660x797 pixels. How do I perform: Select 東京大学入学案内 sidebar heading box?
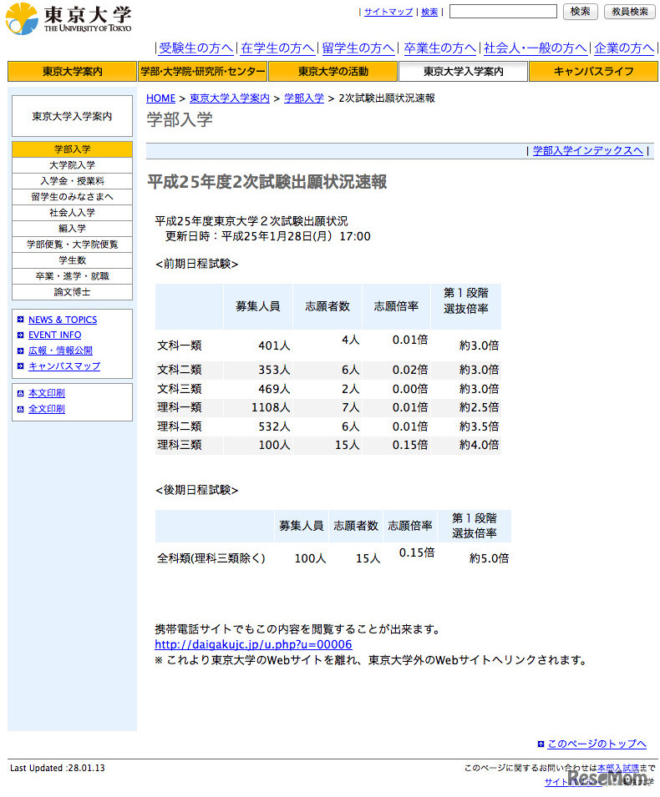[x=72, y=116]
